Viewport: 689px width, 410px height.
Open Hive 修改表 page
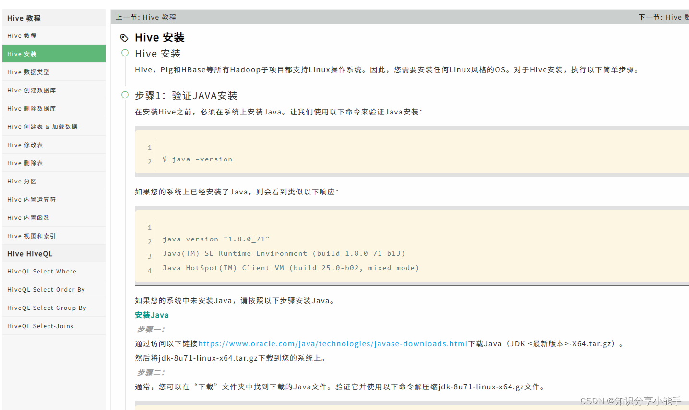[54, 145]
